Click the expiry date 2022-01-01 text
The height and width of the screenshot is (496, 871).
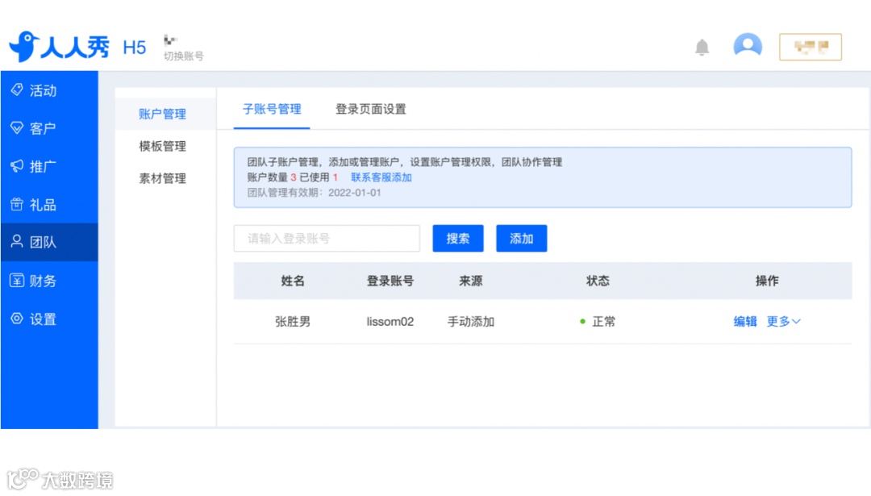click(x=354, y=193)
